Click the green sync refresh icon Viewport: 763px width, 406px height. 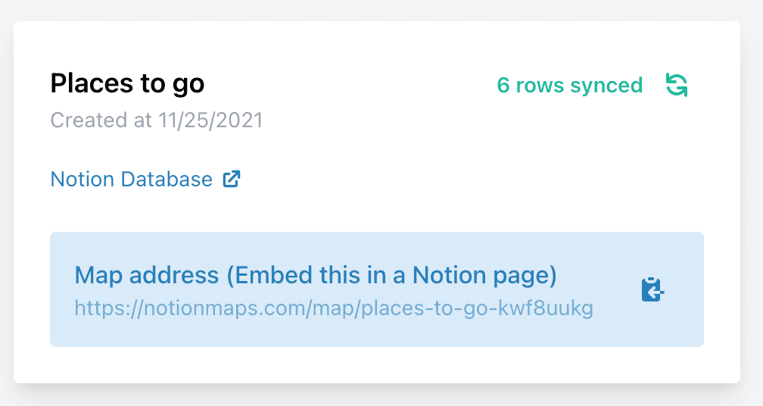coord(677,85)
